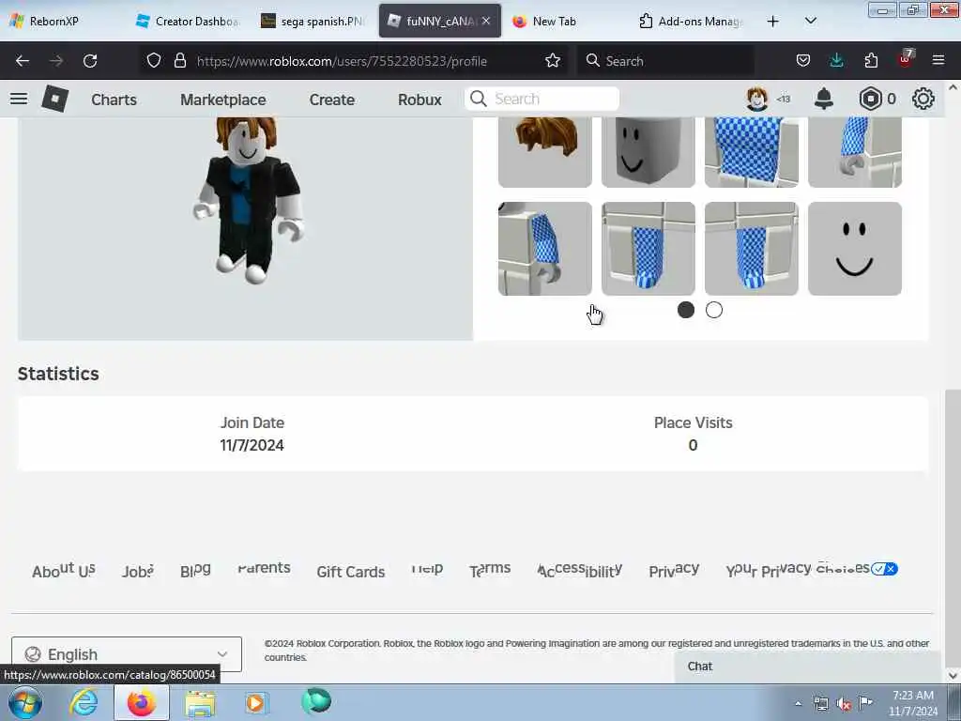This screenshot has width=961, height=721.
Task: Switch to the Add-ons Manager tab
Action: click(x=691, y=22)
